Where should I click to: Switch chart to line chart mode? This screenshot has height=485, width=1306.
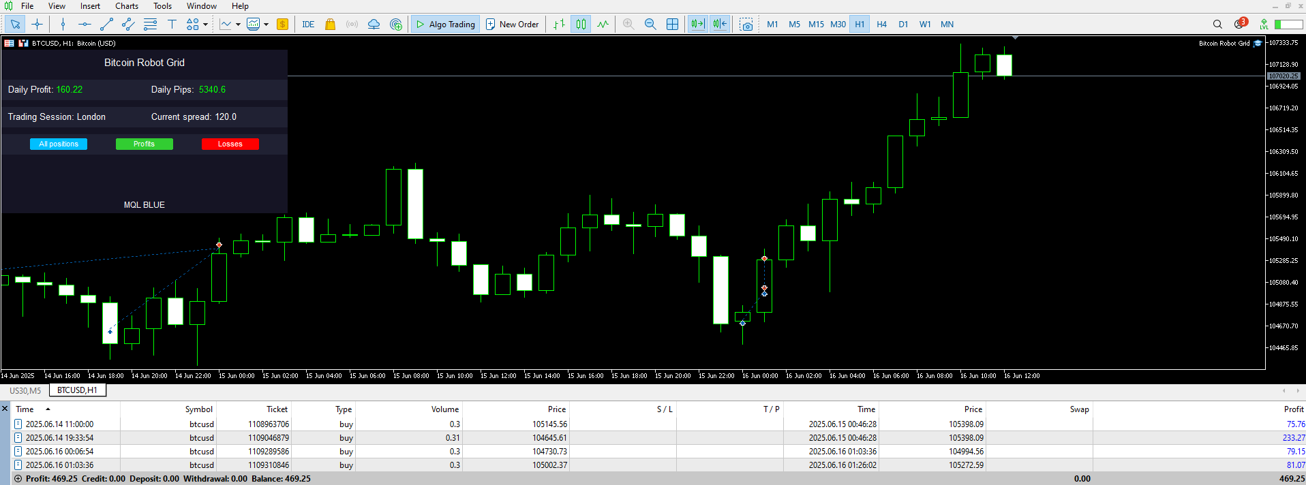pos(603,25)
